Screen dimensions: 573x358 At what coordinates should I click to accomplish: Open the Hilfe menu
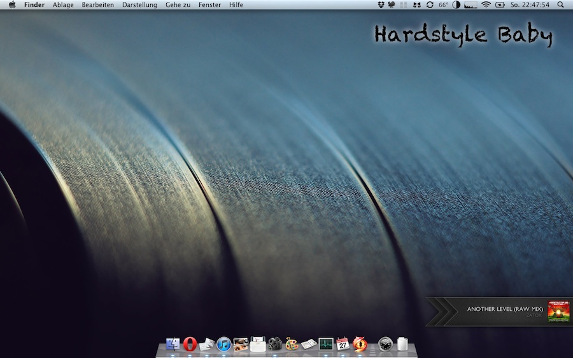[x=236, y=4]
